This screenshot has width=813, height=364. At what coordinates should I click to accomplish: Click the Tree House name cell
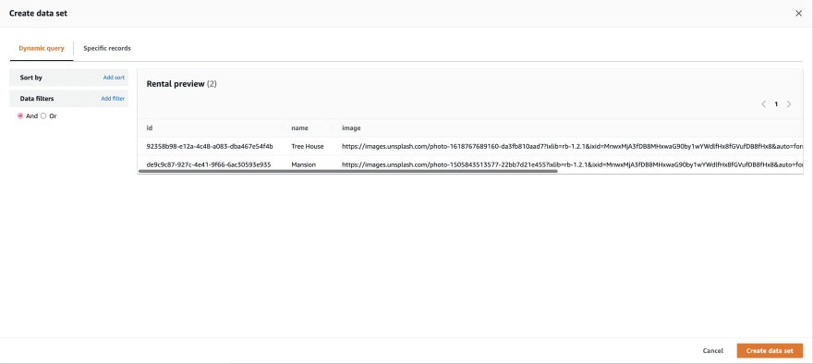coord(308,146)
